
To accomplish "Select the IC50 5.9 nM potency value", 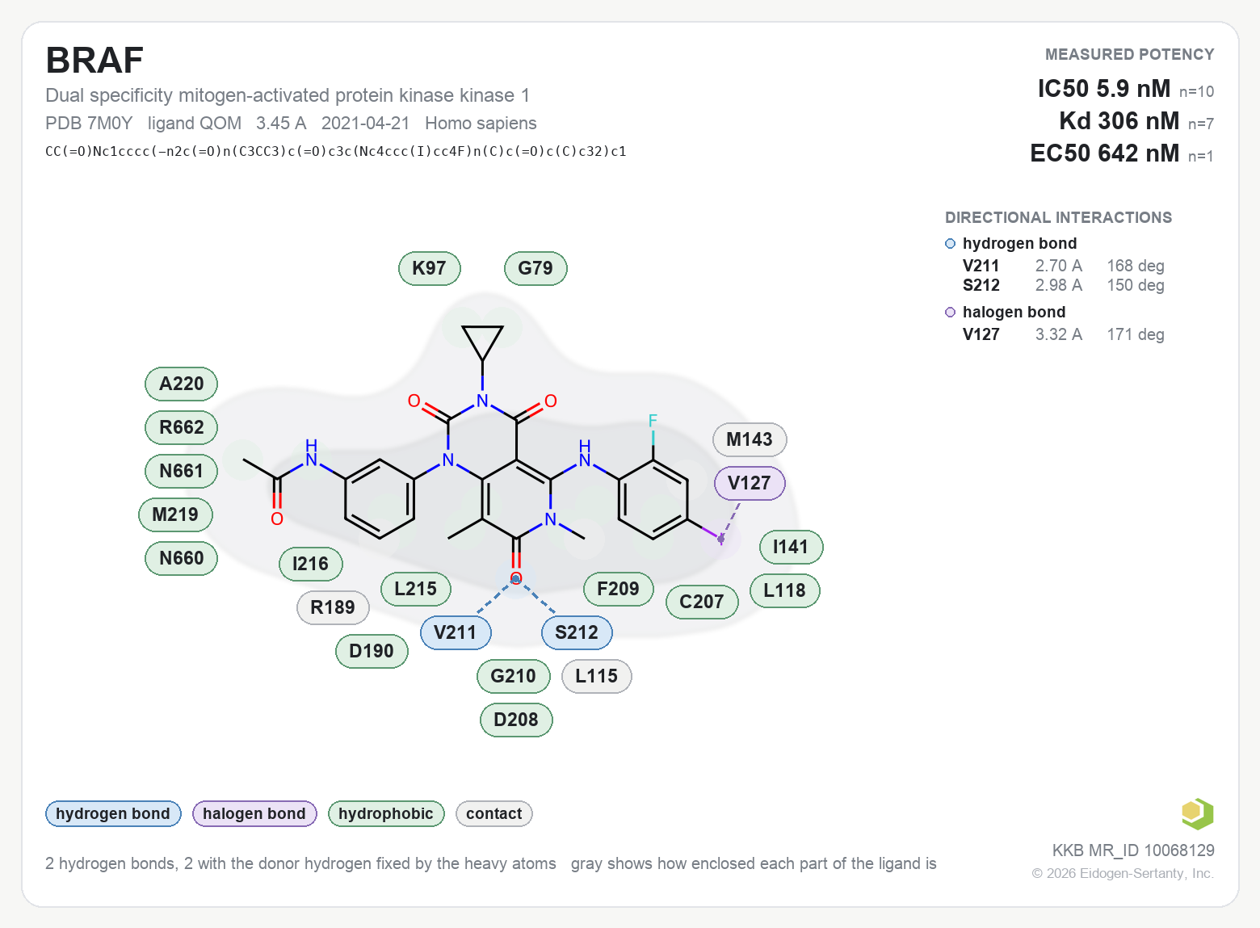I will [x=1104, y=89].
